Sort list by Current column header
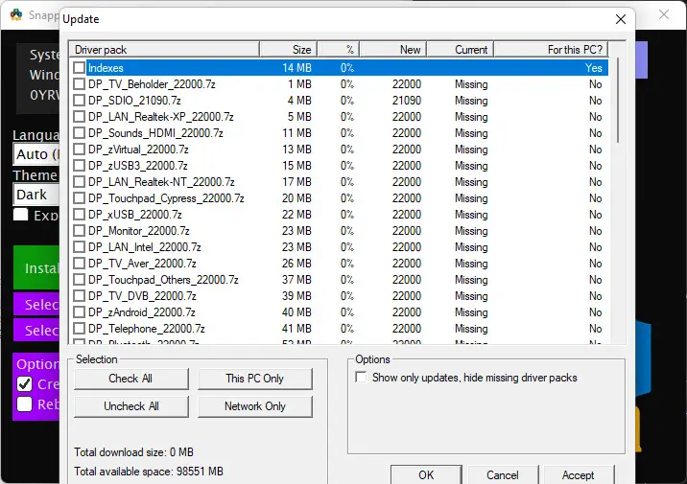The image size is (687, 484). (x=461, y=50)
